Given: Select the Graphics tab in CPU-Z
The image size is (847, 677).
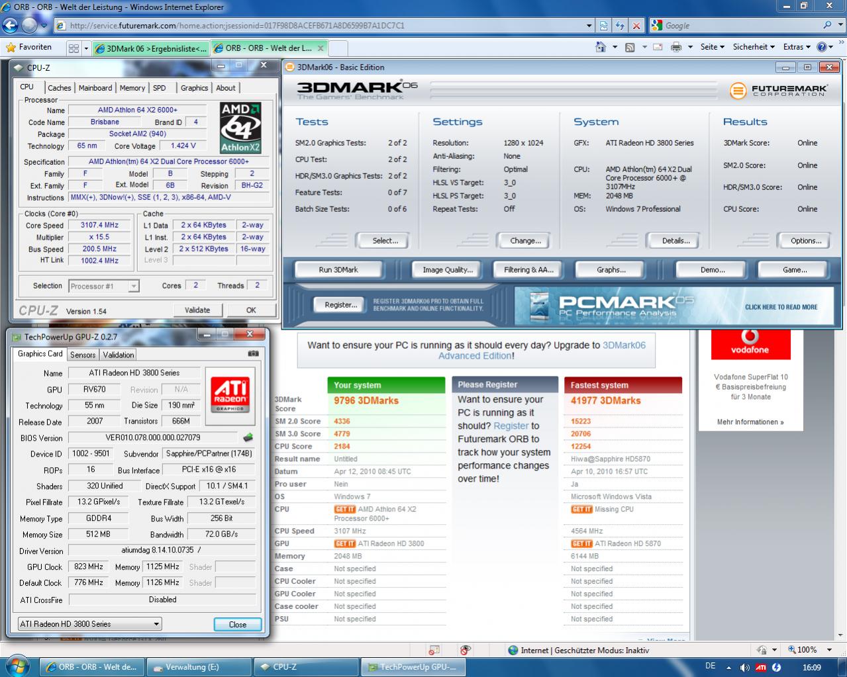Looking at the screenshot, I should pos(194,88).
